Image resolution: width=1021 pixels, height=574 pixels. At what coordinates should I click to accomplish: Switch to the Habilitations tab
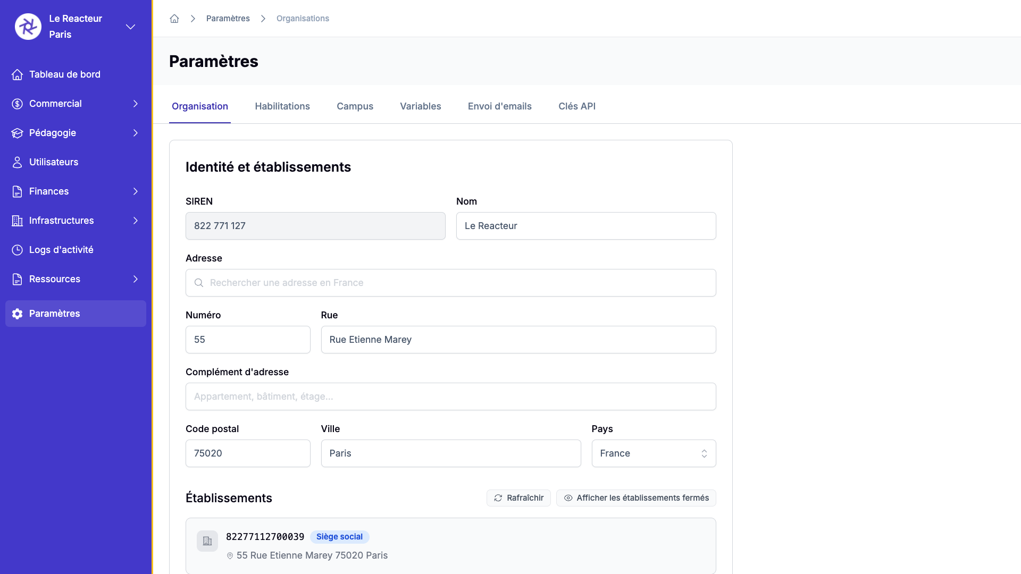(x=282, y=106)
